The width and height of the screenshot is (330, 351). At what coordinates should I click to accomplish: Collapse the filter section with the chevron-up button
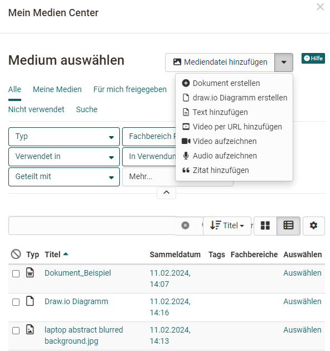[166, 193]
